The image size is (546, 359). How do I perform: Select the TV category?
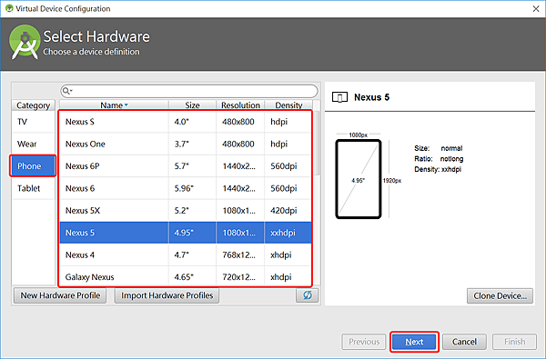click(x=34, y=122)
